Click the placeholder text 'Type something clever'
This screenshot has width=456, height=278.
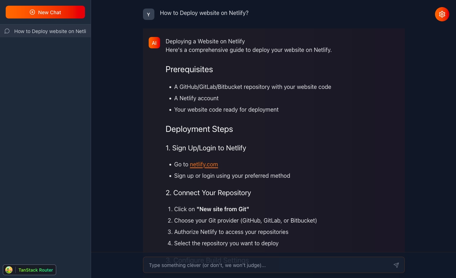click(207, 265)
